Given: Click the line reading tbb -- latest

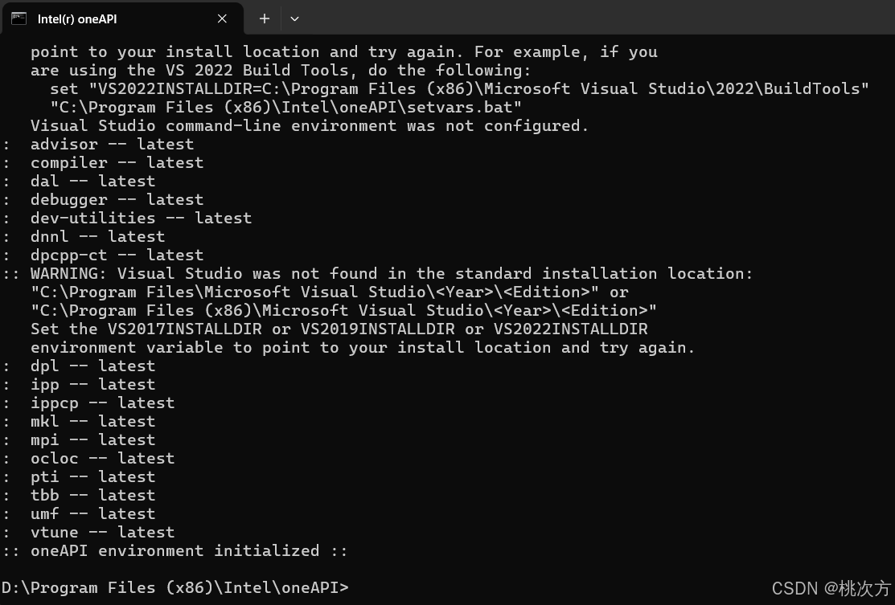Looking at the screenshot, I should click(x=92, y=495).
